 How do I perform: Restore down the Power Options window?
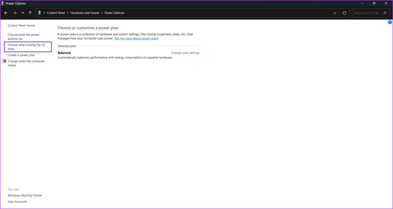[374, 3]
